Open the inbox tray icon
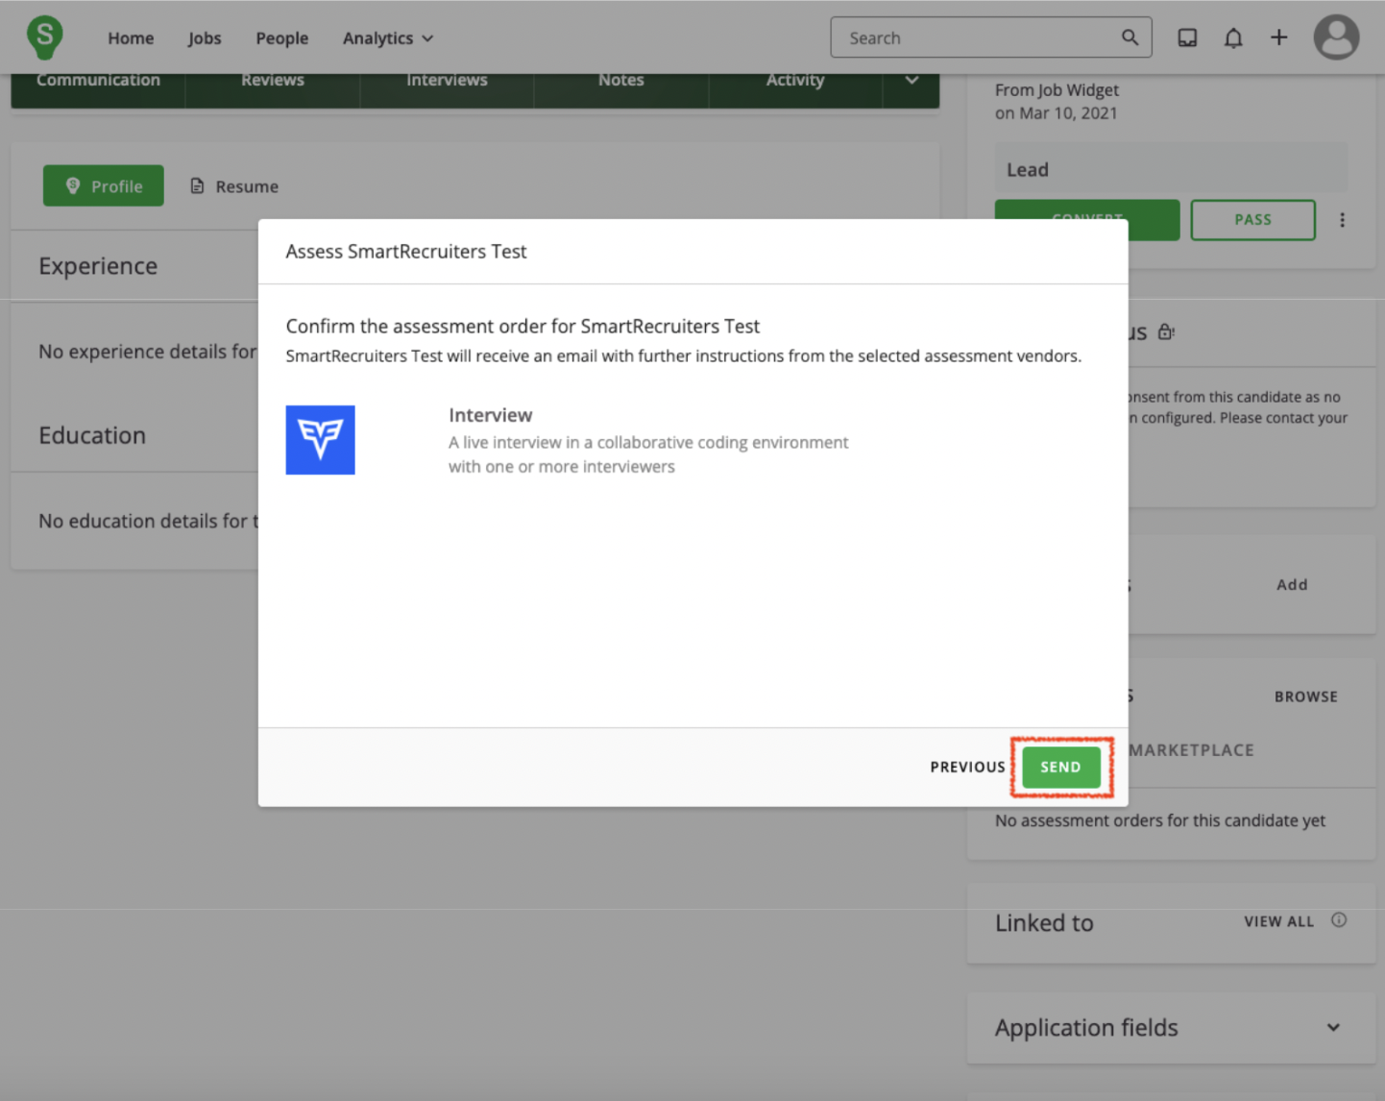The width and height of the screenshot is (1385, 1101). pyautogui.click(x=1187, y=37)
